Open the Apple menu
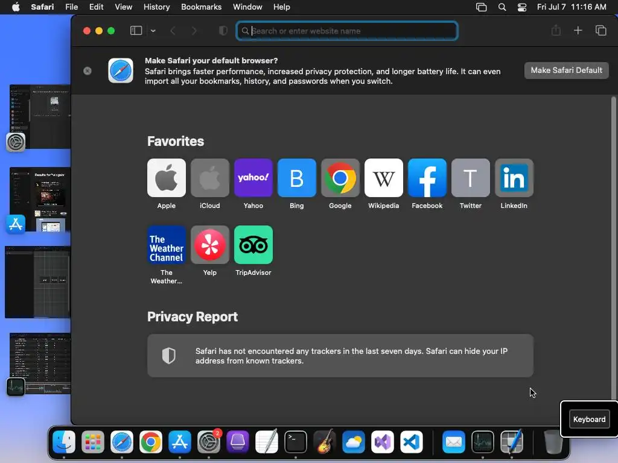The width and height of the screenshot is (618, 463). tap(16, 7)
